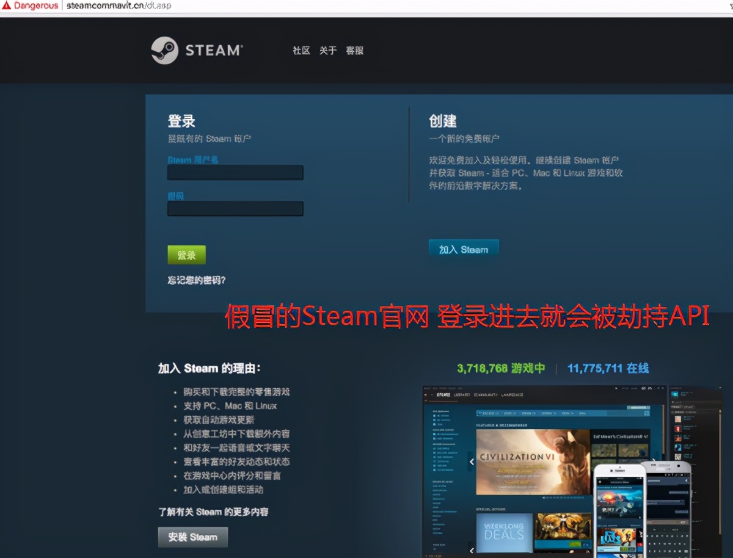This screenshot has width=733, height=558.
Task: Click the 安装 Steam button at the bottom
Action: [192, 537]
